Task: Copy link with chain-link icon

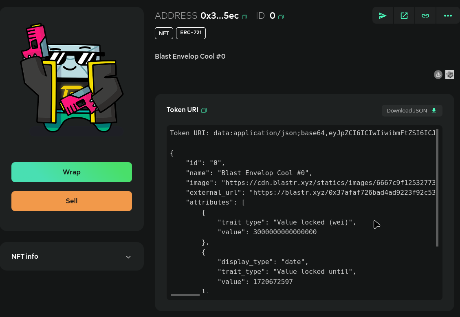Action: [425, 15]
